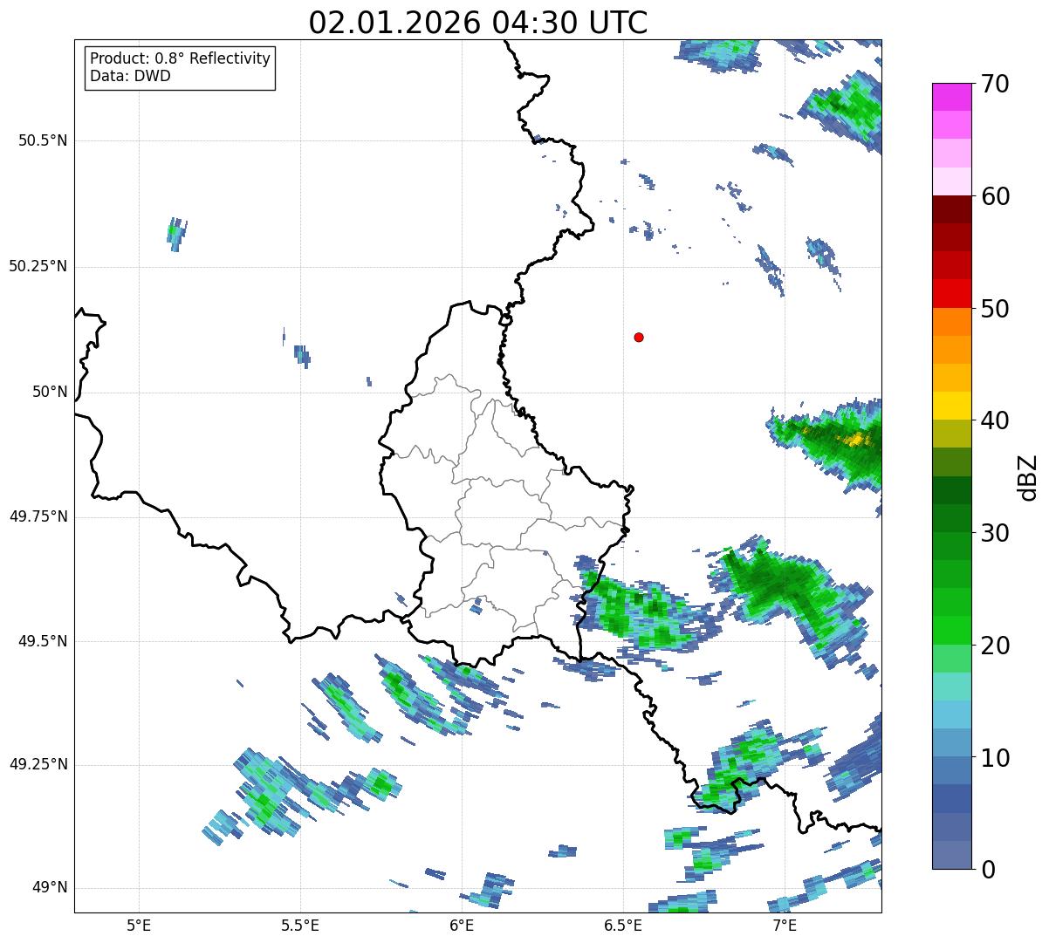Click the bright red colorbar segment above 50

click(x=951, y=293)
